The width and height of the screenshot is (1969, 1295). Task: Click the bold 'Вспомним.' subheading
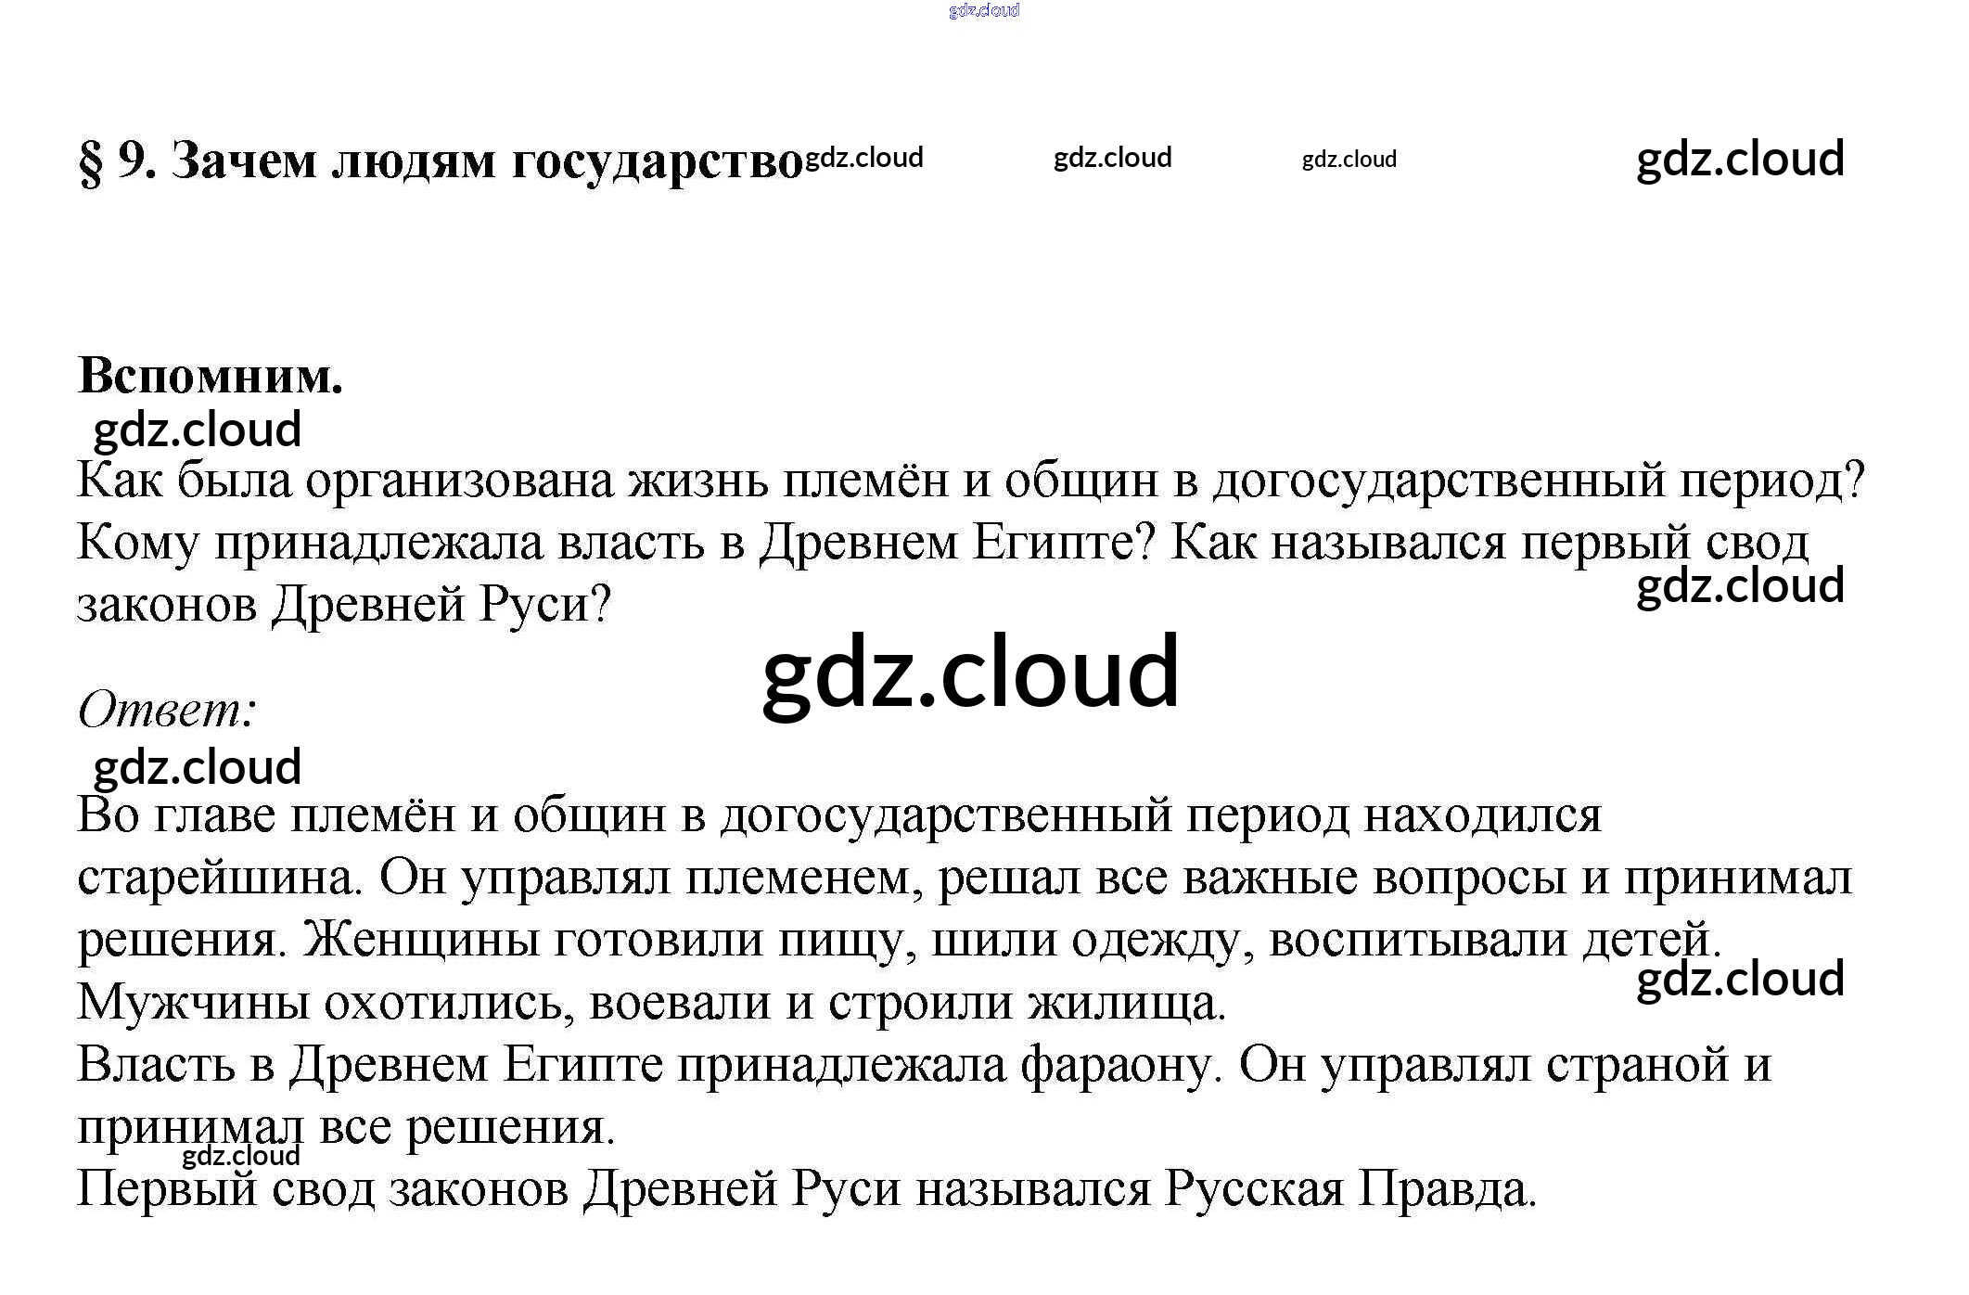click(211, 376)
